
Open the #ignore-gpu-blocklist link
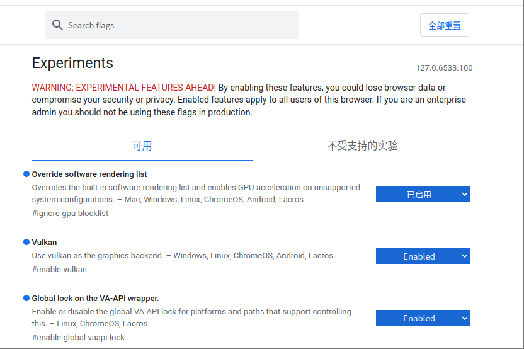tap(70, 214)
